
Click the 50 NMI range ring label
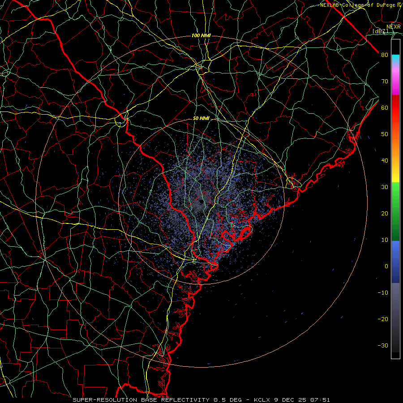click(x=201, y=119)
